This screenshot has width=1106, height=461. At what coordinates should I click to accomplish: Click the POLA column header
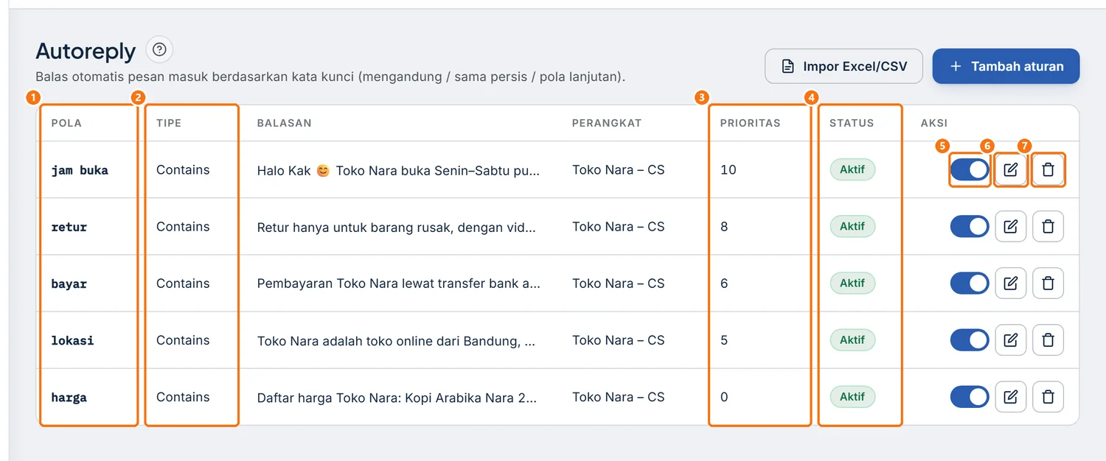point(66,123)
